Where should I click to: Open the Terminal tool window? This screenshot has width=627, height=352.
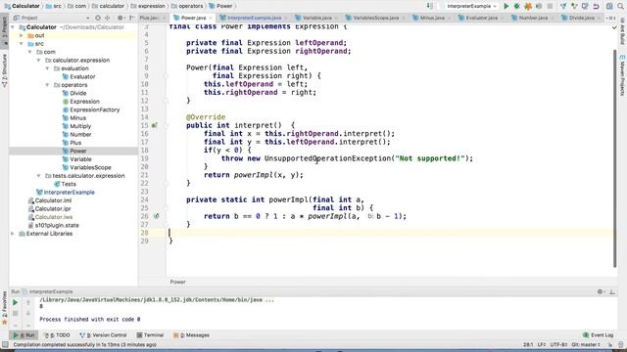[150, 335]
